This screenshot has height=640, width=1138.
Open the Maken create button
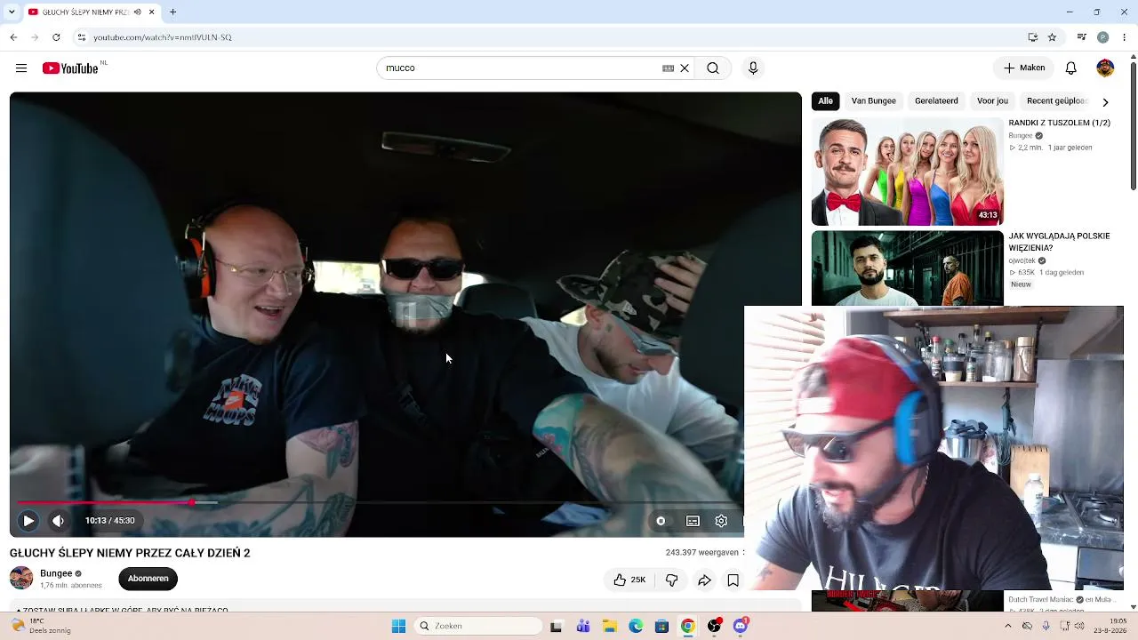(x=1024, y=68)
